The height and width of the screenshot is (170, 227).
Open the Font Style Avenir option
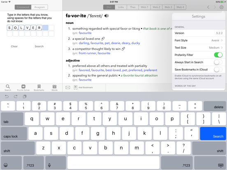tap(199, 40)
